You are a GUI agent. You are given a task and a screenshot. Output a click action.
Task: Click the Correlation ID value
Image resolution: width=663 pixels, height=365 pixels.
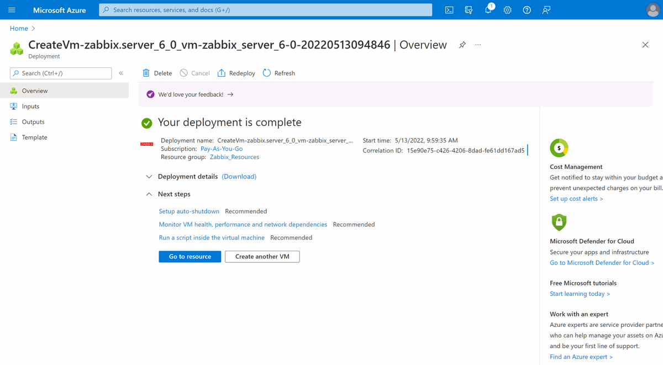[x=466, y=150]
